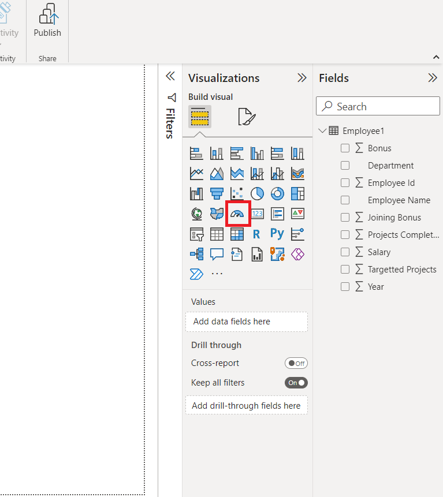The image size is (443, 497).
Task: Select the Power Apps visual
Action: point(298,254)
